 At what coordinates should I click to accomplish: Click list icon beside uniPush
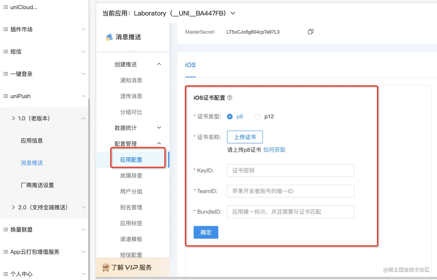tap(5, 96)
